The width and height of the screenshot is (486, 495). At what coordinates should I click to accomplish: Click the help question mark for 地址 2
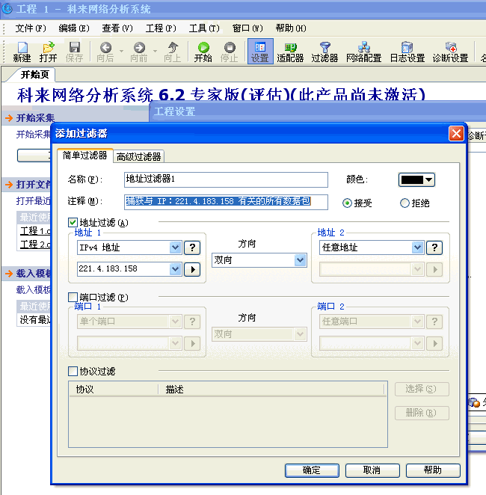coord(434,248)
